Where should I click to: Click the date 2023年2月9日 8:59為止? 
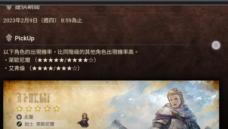coord(43,20)
